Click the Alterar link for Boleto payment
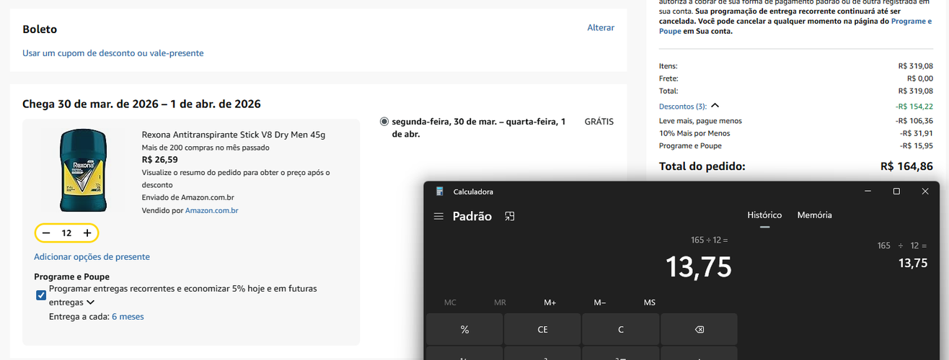 tap(601, 27)
